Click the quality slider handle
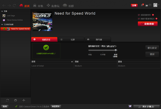 (116, 50)
